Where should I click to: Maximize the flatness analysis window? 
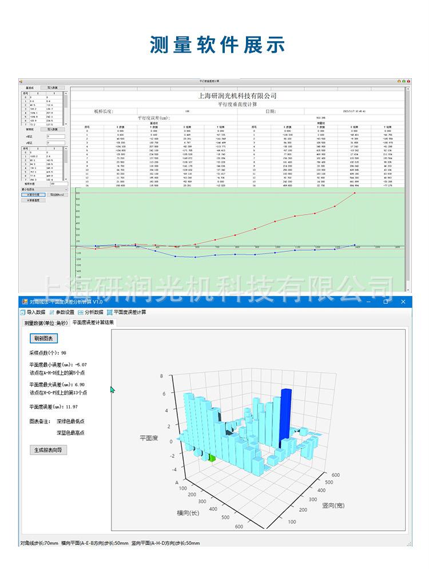pyautogui.click(x=386, y=301)
